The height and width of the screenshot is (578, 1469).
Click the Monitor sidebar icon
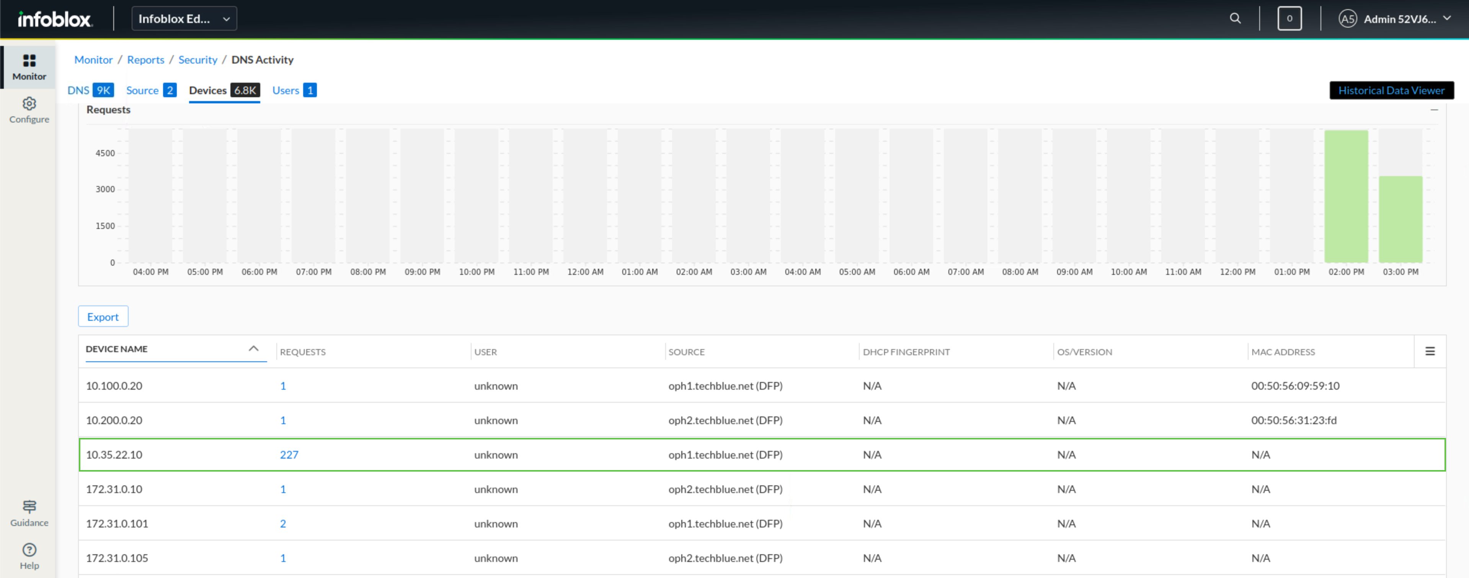[x=29, y=60]
